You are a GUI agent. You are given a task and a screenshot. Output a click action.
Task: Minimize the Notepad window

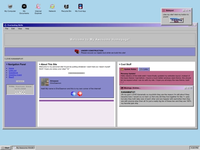(184, 10)
